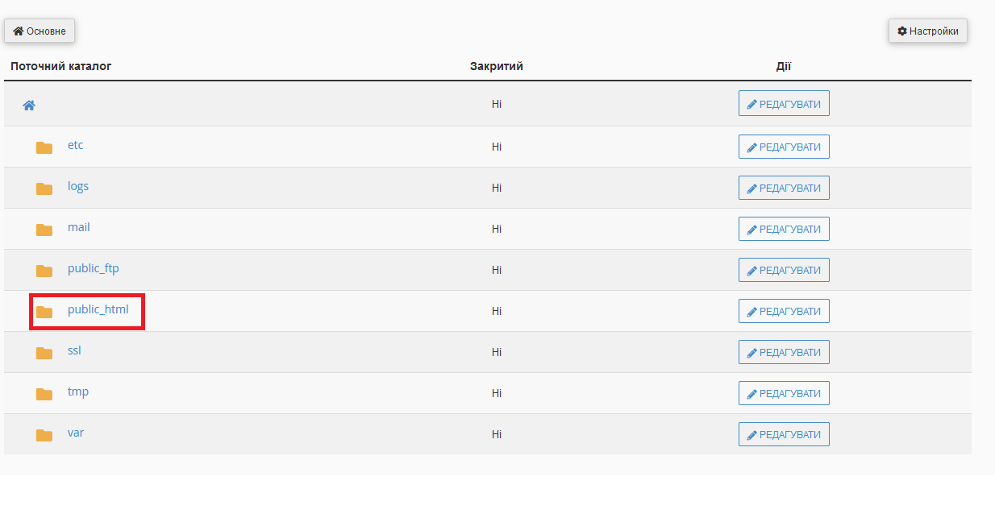Image resolution: width=995 pixels, height=522 pixels.
Task: Open the Настройки settings button
Action: pos(927,31)
